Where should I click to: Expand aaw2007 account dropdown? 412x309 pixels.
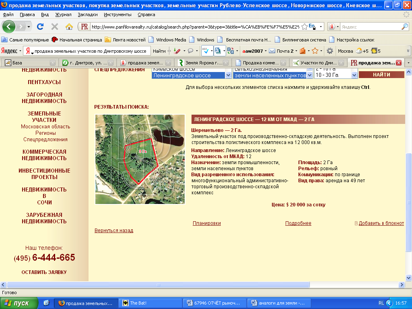click(266, 51)
